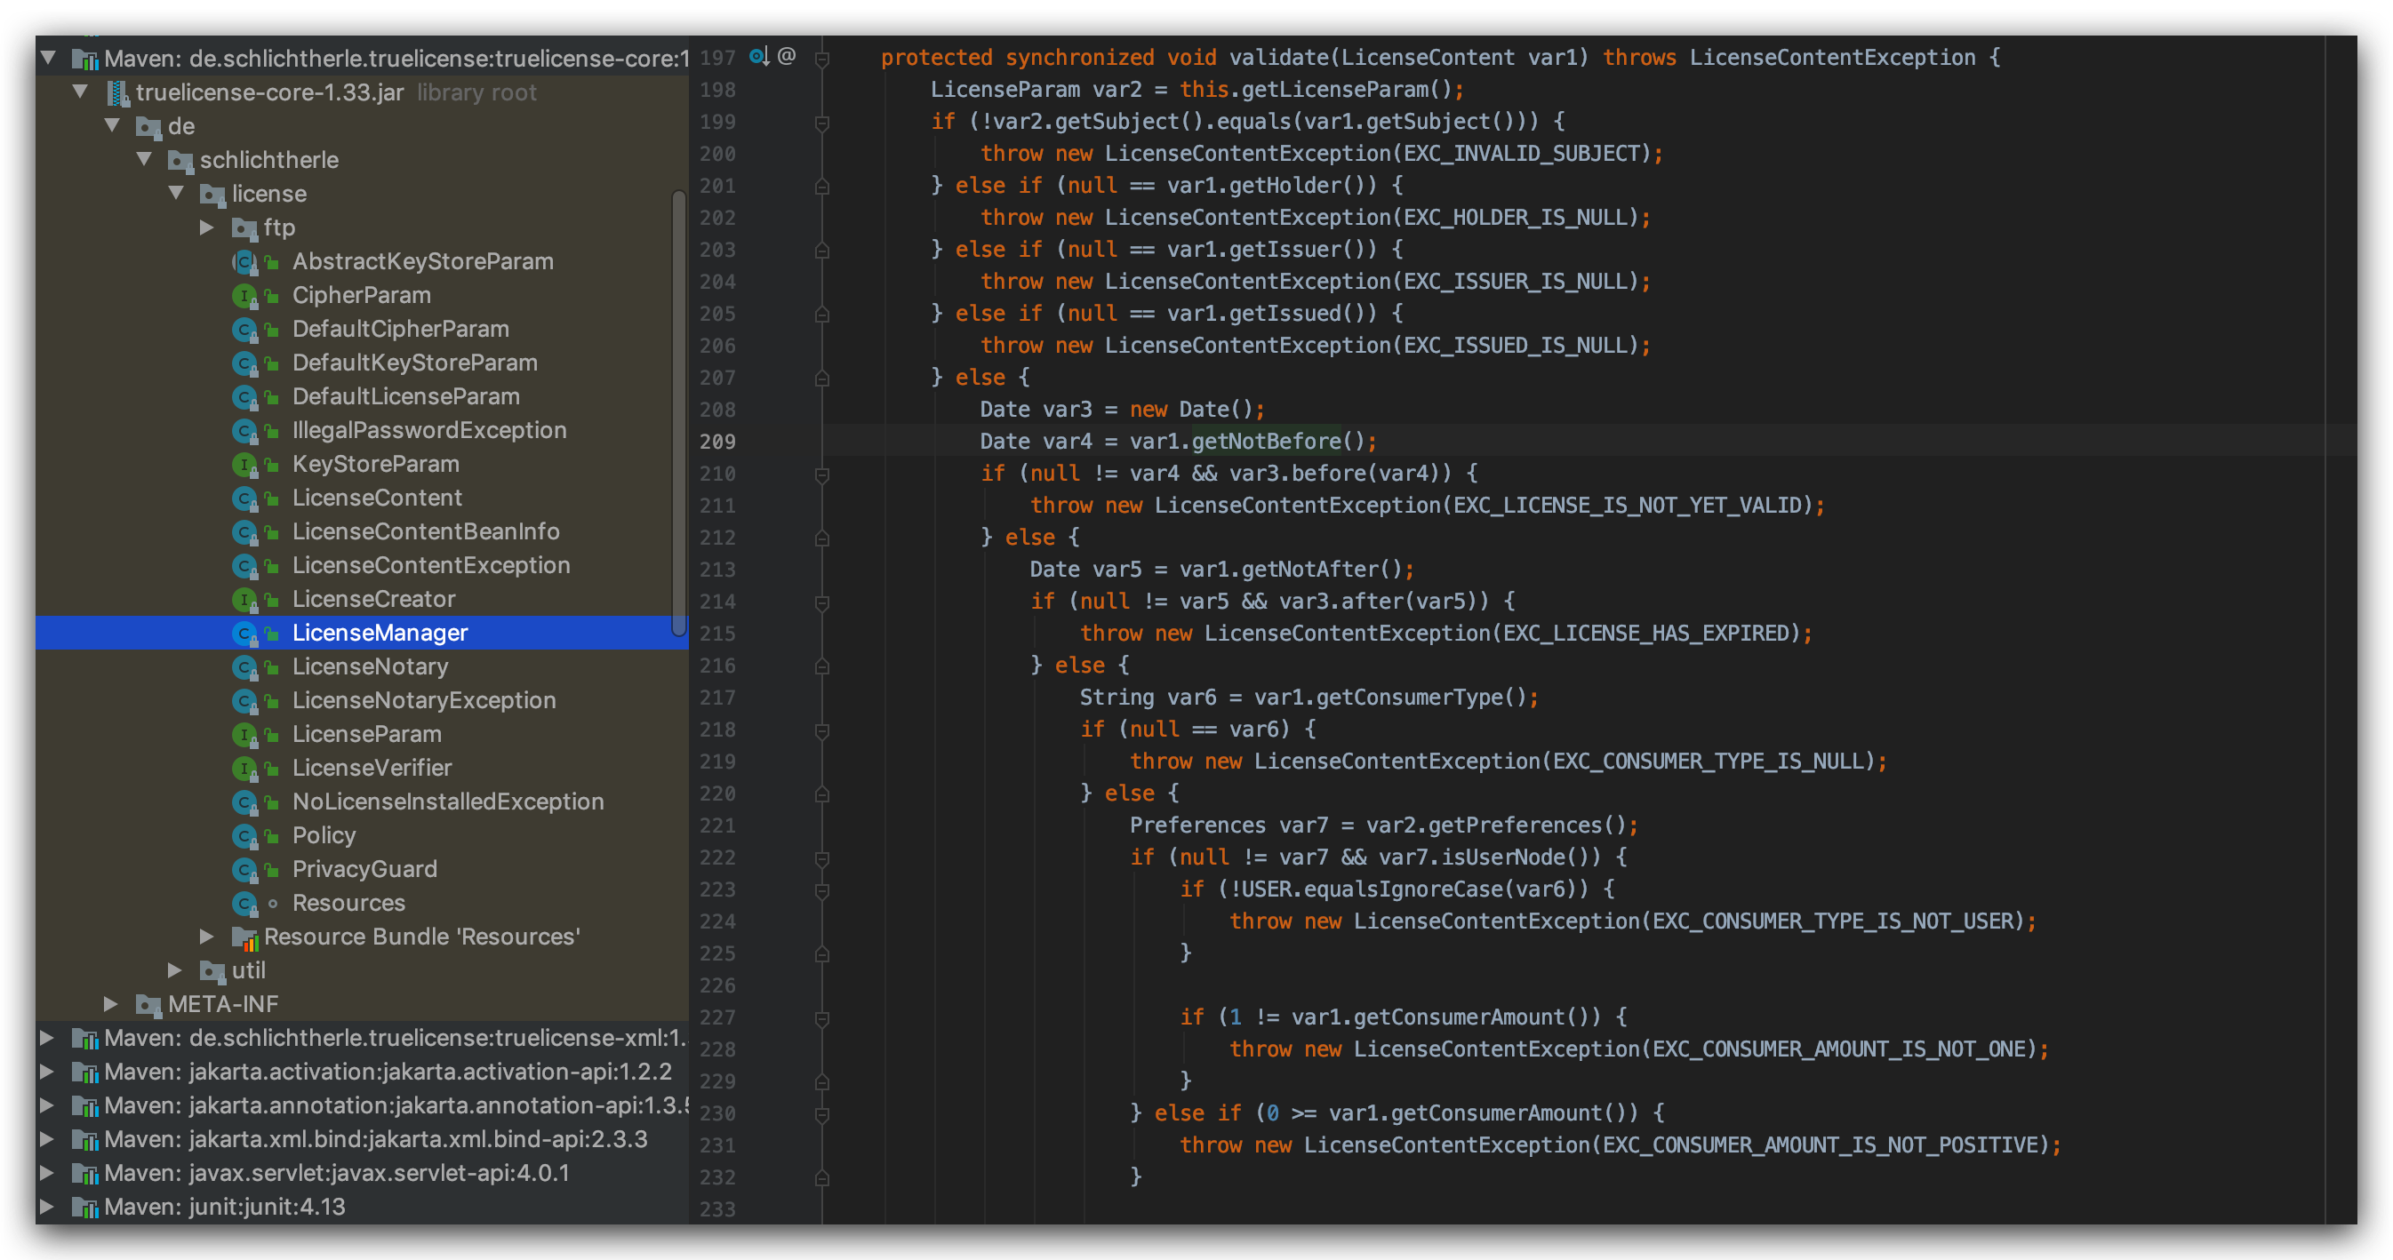Click Policy class icon
The image size is (2393, 1260).
pos(244,835)
